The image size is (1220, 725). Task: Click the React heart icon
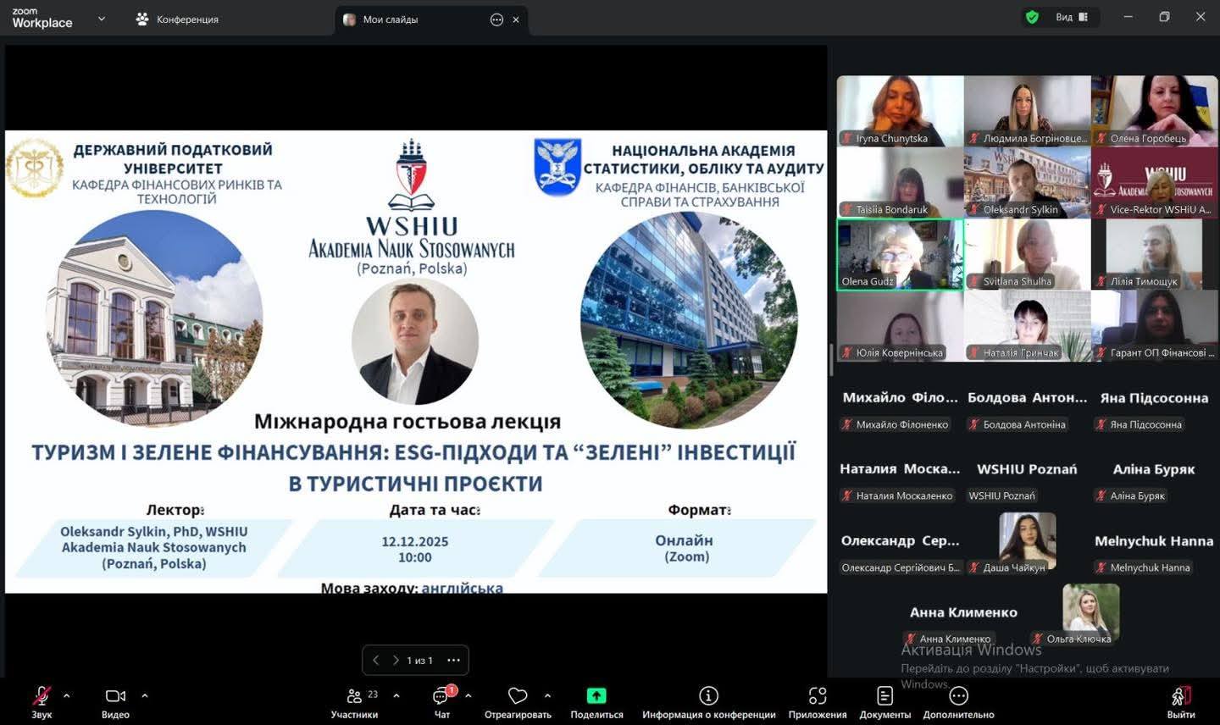tap(517, 696)
